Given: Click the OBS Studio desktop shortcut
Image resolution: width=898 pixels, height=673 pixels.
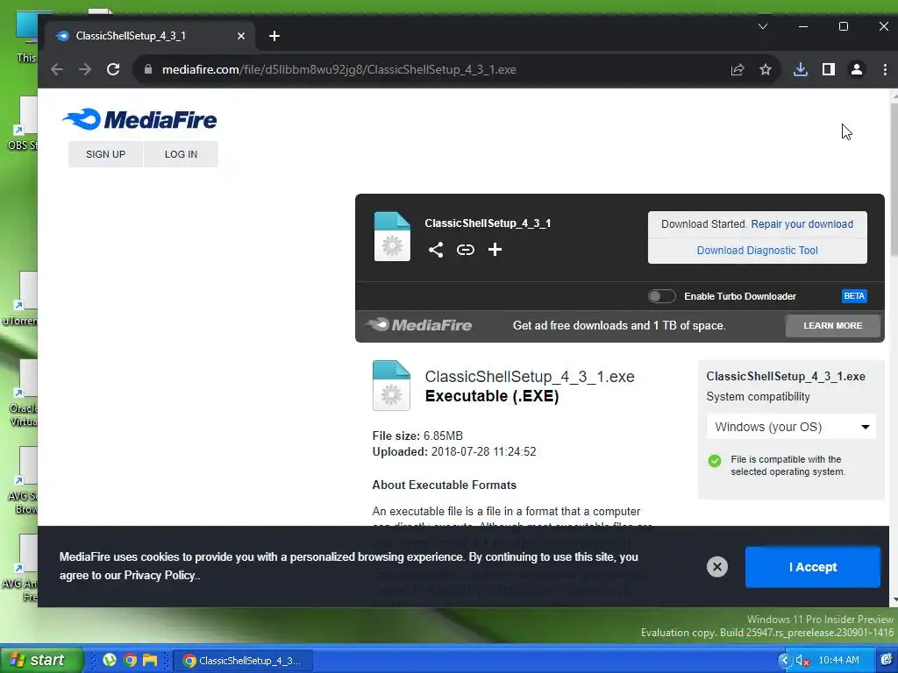Looking at the screenshot, I should click(23, 124).
